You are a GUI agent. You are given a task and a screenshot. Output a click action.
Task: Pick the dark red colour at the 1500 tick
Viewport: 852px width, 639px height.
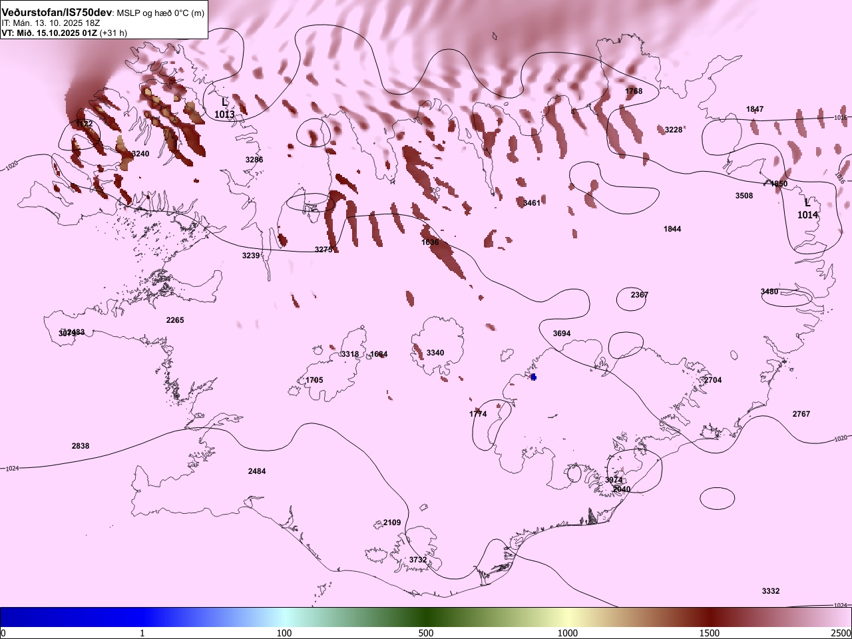click(x=710, y=617)
